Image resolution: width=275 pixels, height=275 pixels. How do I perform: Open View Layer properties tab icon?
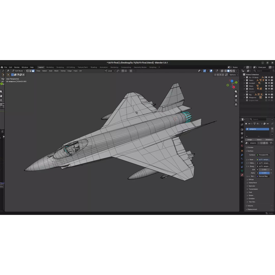pos(242,138)
